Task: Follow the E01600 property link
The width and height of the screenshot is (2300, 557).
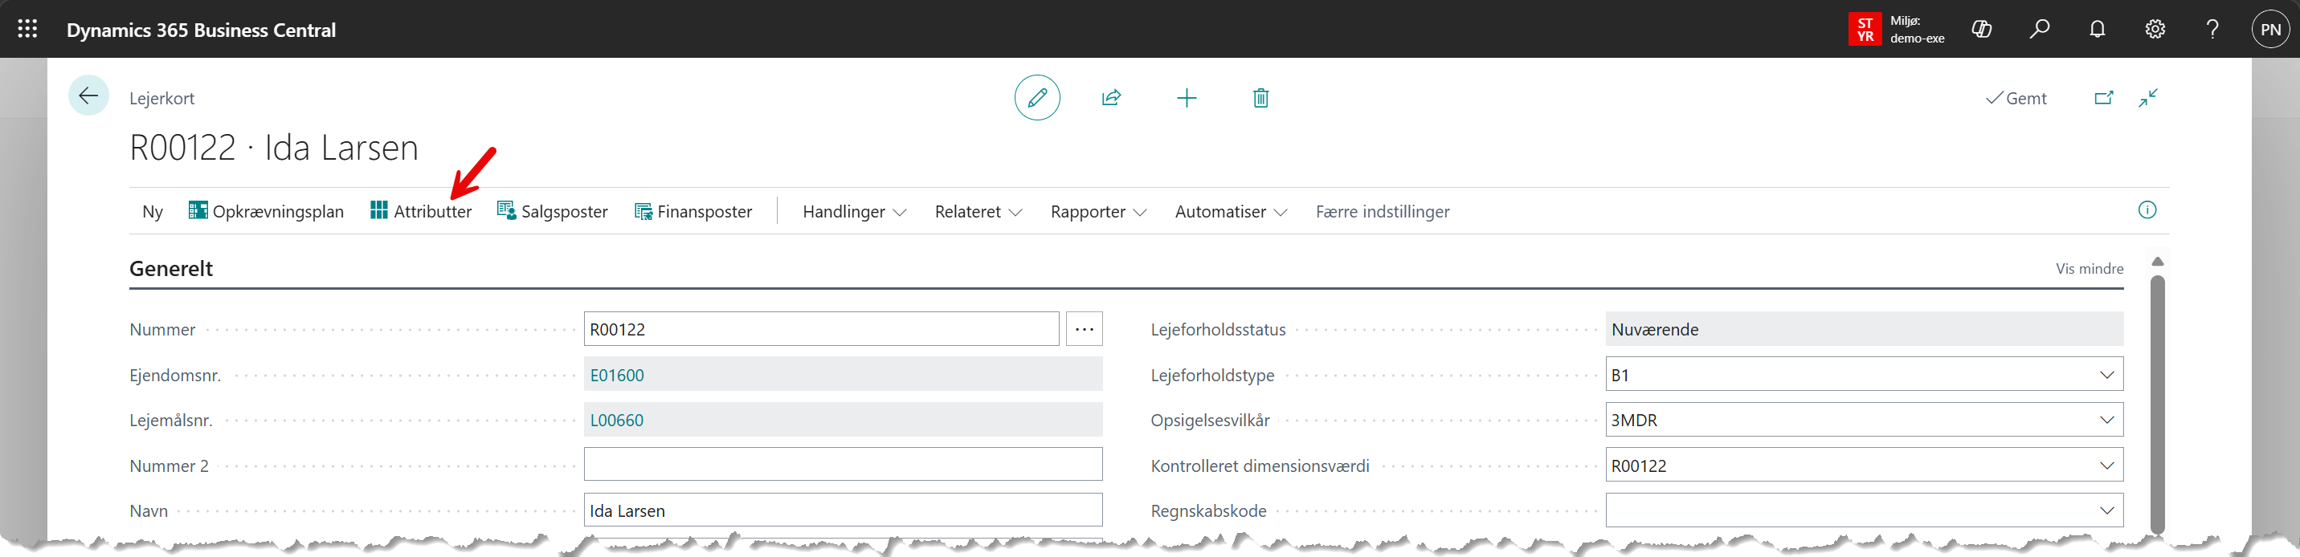Action: pos(617,375)
